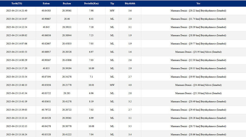The width and height of the screenshot is (246, 137).
Task: Click longitude value 28.41278
Action: 67,102
